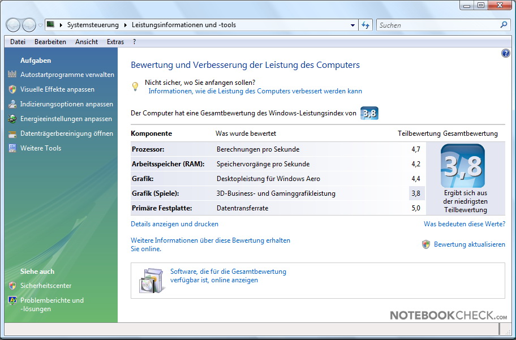The width and height of the screenshot is (516, 340).
Task: Click Details anzeigen und drucken
Action: click(x=174, y=224)
